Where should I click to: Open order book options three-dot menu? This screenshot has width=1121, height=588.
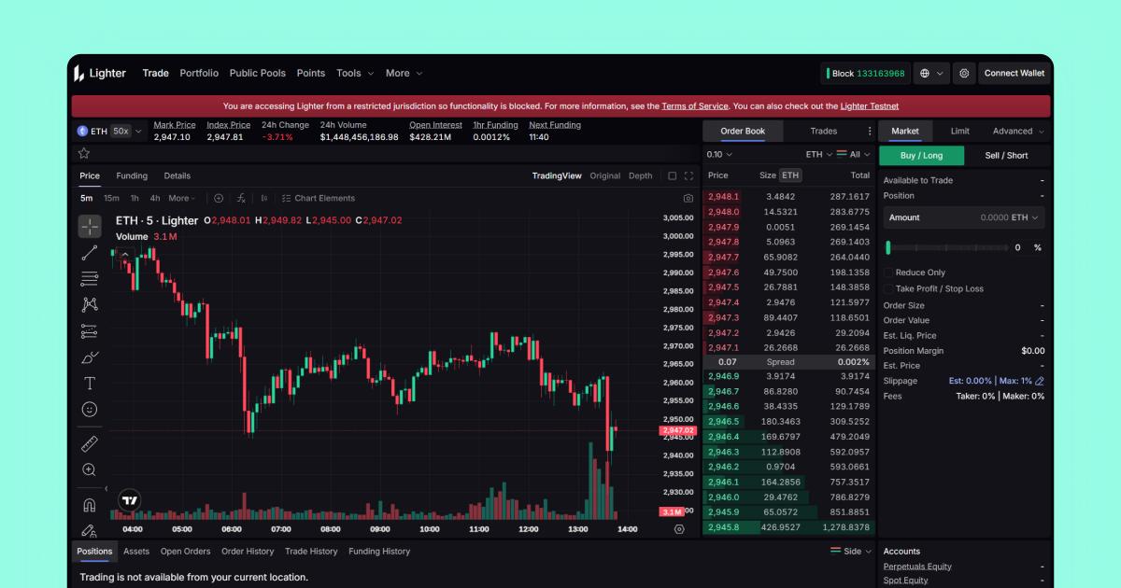pyautogui.click(x=871, y=131)
